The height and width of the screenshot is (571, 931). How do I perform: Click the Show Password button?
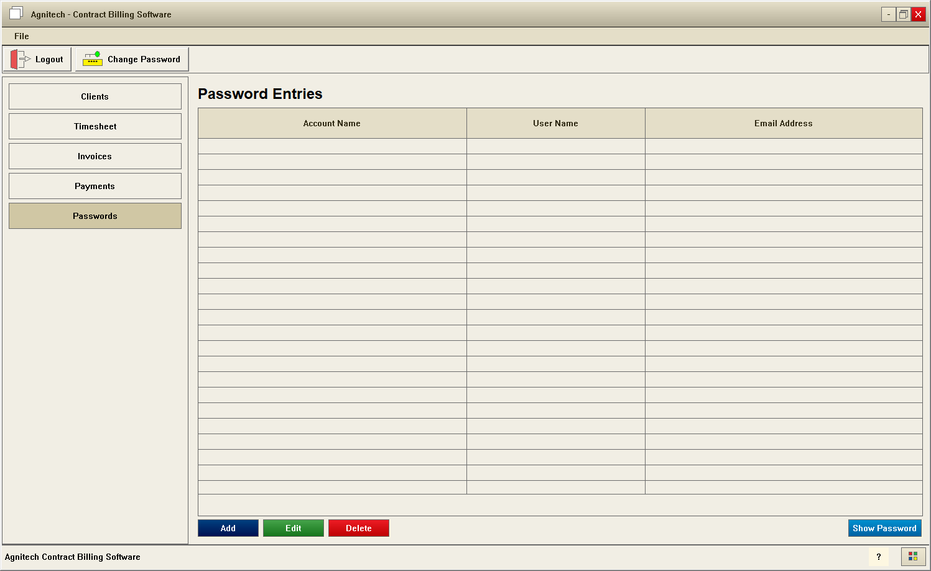click(x=884, y=527)
